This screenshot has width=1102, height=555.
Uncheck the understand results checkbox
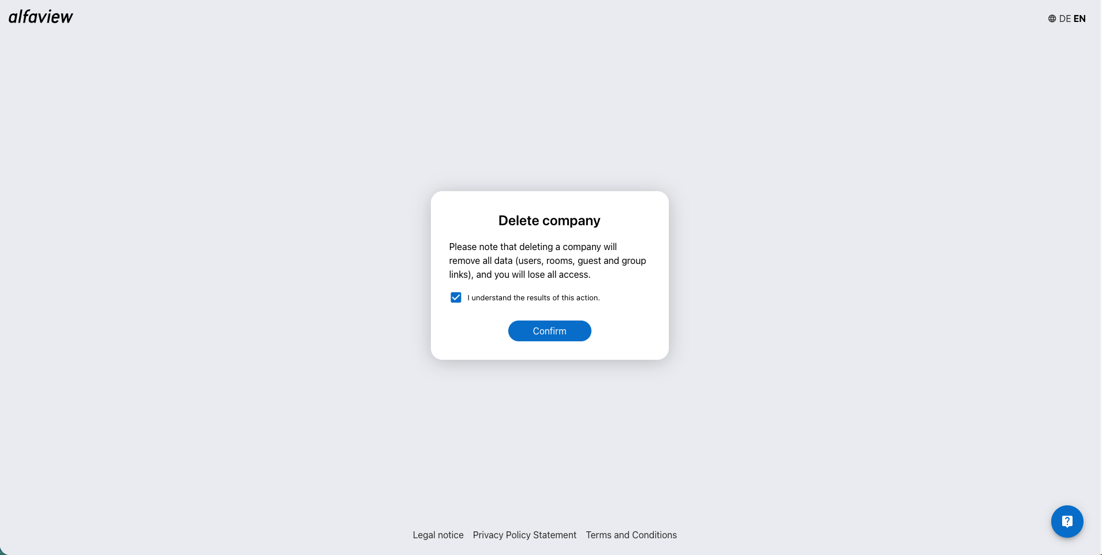(456, 297)
